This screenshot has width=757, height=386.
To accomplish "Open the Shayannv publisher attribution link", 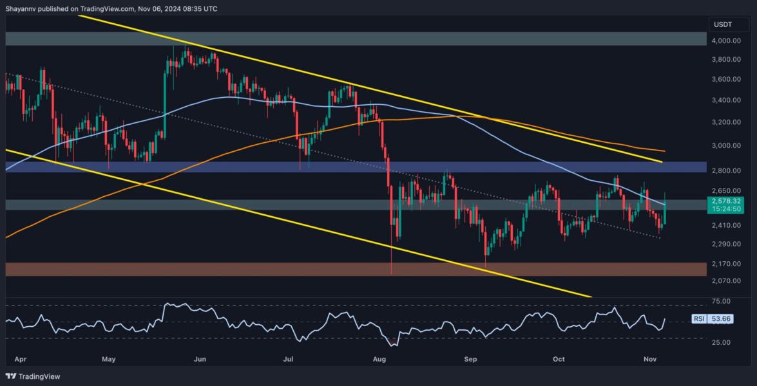I will pyautogui.click(x=19, y=8).
